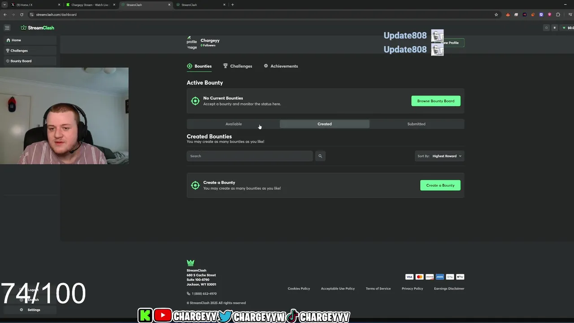Open a new browser tab
Image resolution: width=574 pixels, height=323 pixels.
pos(232,4)
